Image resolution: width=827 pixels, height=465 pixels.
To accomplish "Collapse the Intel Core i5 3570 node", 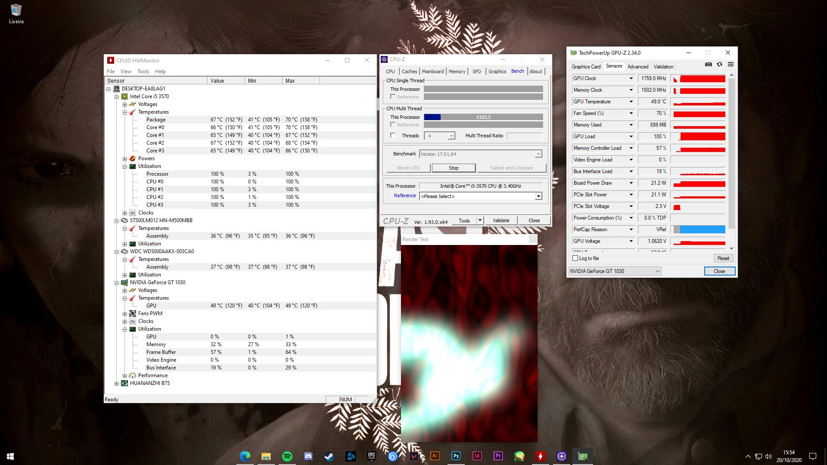I will click(x=116, y=97).
